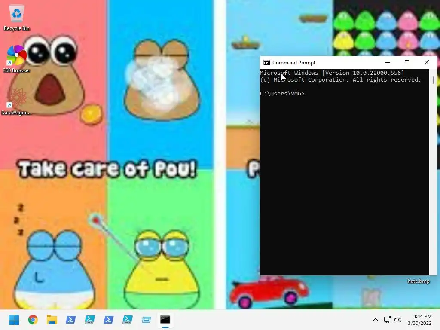Maximize the Command Prompt window
440x330 pixels.
click(x=407, y=63)
